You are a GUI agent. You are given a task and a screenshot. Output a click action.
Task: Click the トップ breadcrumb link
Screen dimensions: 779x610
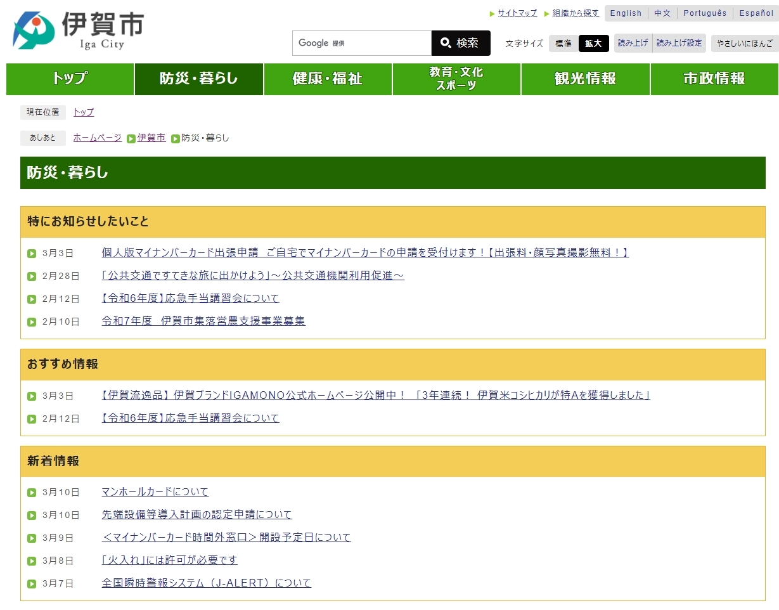[84, 112]
